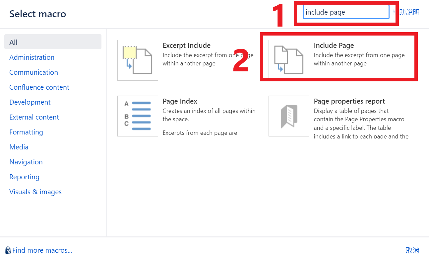The width and height of the screenshot is (429, 260).
Task: Open the Development category
Action: click(30, 102)
